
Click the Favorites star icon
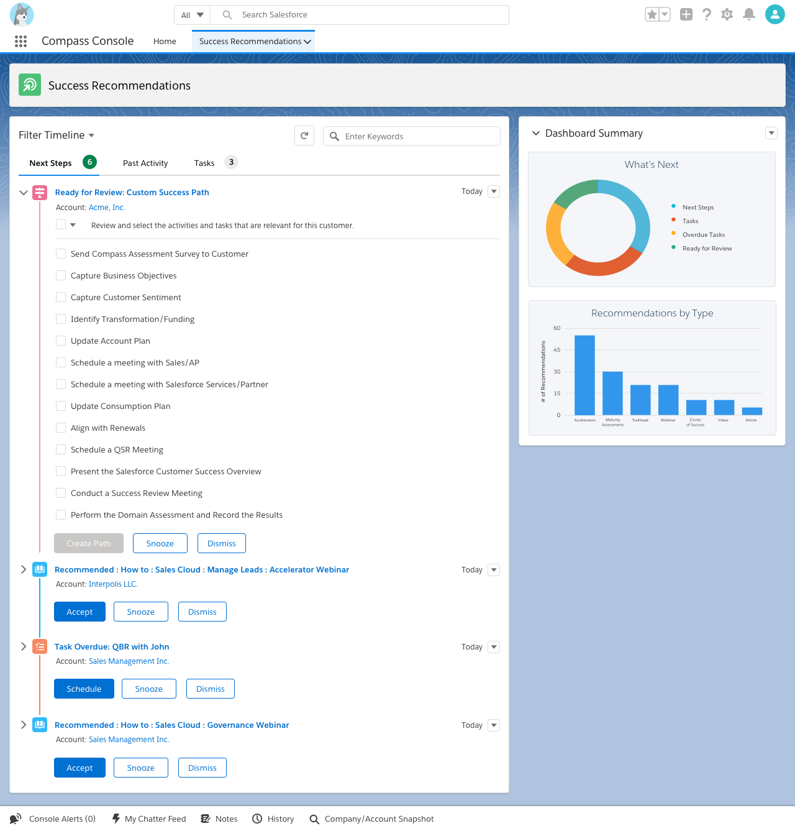(652, 14)
